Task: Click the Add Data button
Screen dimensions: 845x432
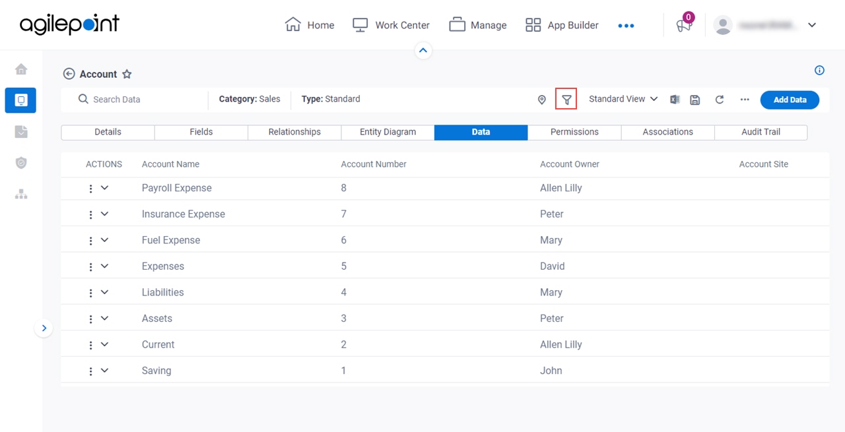Action: coord(790,100)
